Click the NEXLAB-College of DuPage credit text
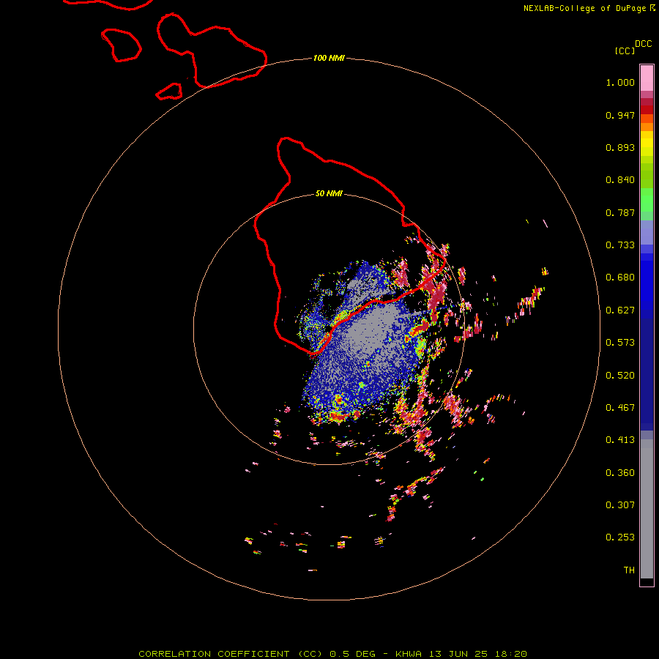The height and width of the screenshot is (659, 659). (584, 8)
